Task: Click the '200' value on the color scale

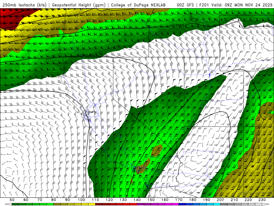Action: coord(220,200)
